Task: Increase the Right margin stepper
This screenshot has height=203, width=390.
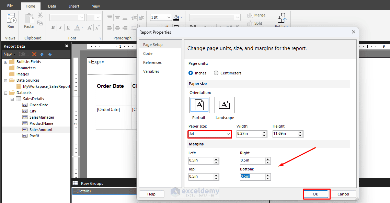Action: (268, 159)
